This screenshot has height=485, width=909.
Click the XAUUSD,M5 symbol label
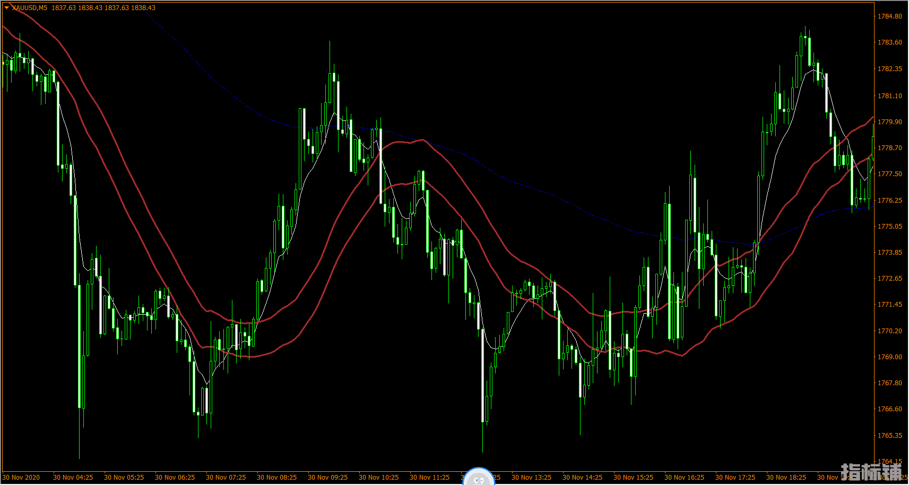29,8
